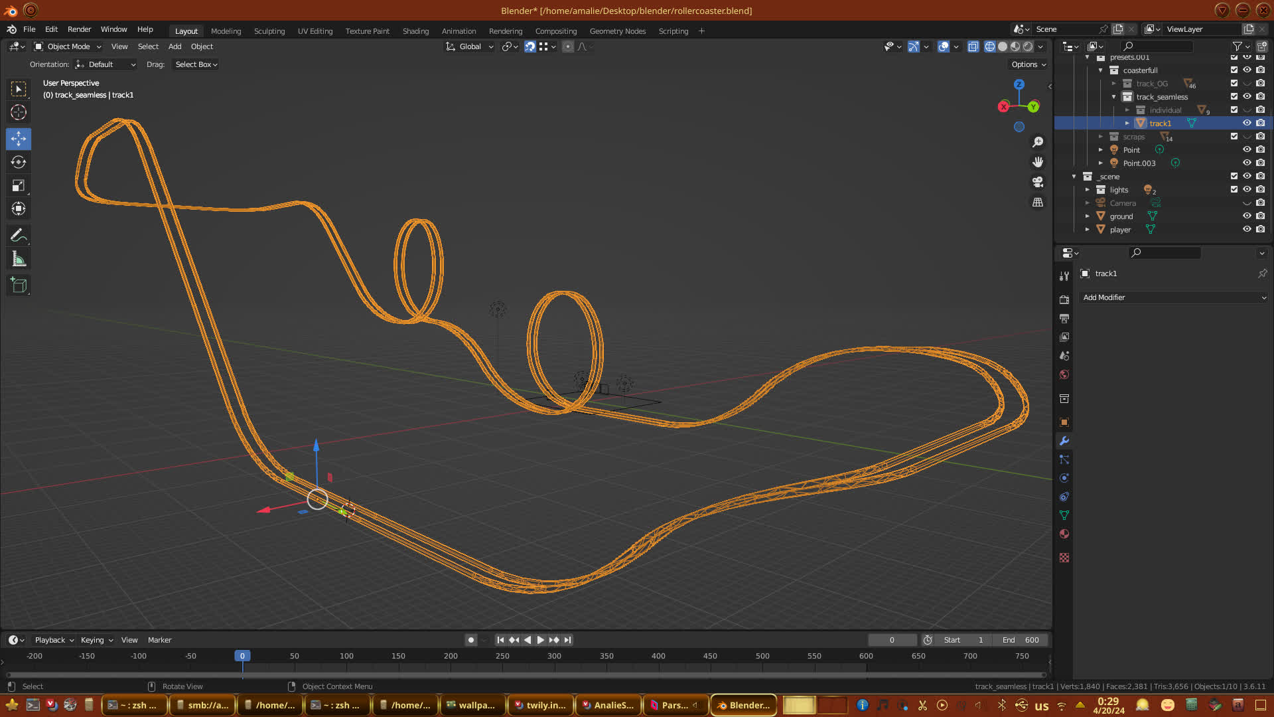Activate the Annotate pencil tool
Image resolution: width=1274 pixels, height=717 pixels.
point(19,235)
